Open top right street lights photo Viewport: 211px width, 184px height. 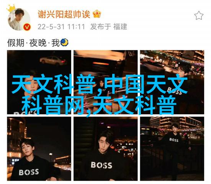(172, 82)
